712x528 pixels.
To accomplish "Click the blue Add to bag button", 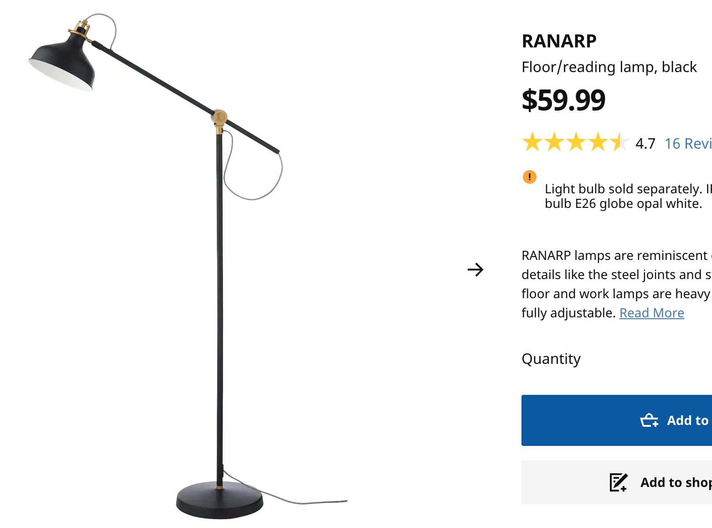I will click(617, 420).
